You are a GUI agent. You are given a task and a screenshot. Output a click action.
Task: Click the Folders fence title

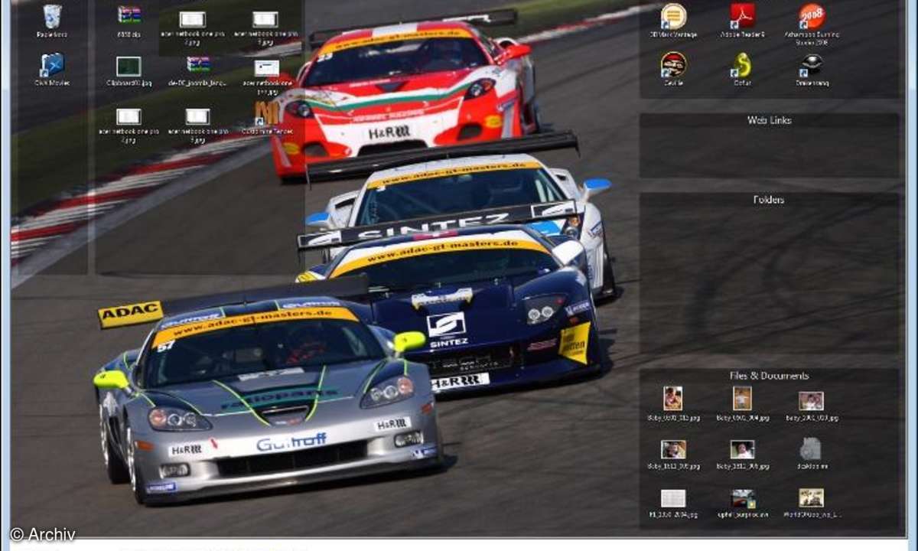tap(769, 200)
